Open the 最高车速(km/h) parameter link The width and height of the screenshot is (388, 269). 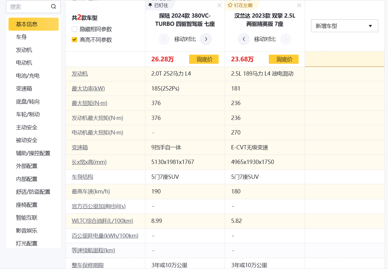click(x=91, y=192)
